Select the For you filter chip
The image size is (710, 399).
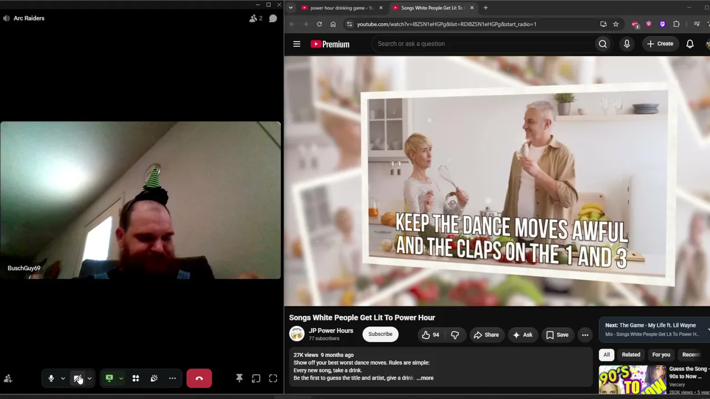click(661, 355)
